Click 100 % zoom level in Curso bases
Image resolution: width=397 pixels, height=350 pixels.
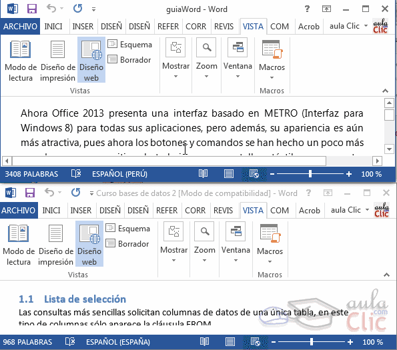click(372, 342)
